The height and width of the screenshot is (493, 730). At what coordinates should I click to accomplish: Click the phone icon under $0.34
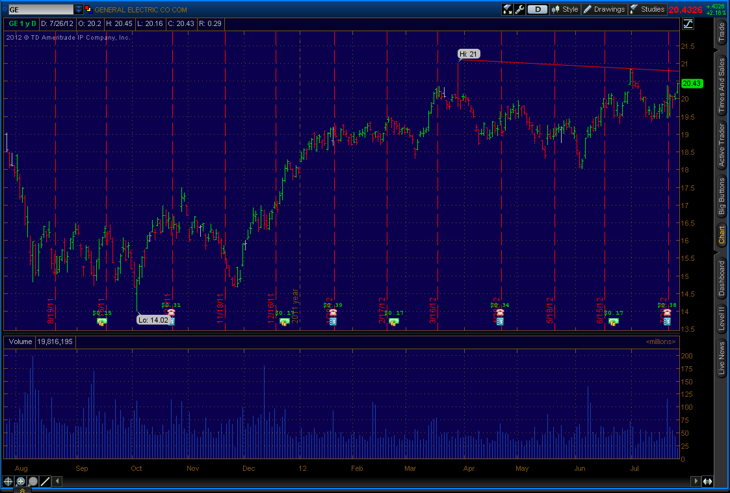pyautogui.click(x=499, y=313)
